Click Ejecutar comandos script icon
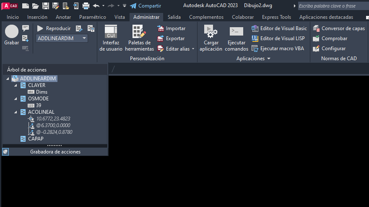Screen dimensions: 369x207 click(236, 38)
